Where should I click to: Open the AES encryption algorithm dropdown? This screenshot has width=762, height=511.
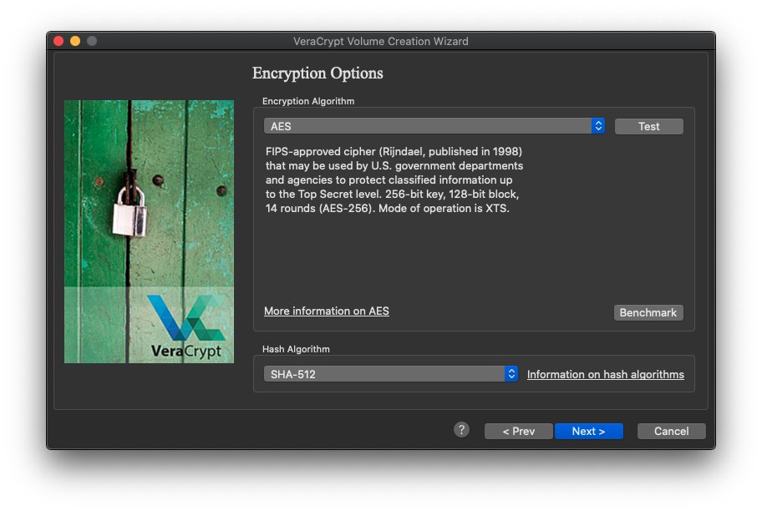[434, 126]
